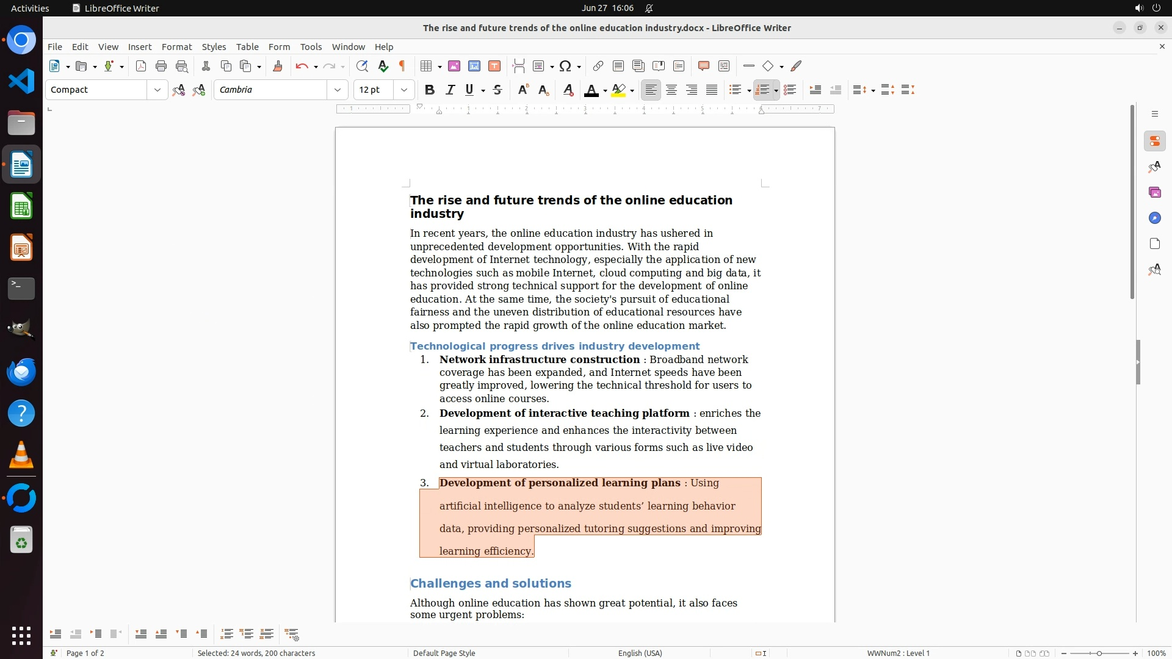The image size is (1172, 659).
Task: Click the English (USA) language status field
Action: [x=640, y=653]
